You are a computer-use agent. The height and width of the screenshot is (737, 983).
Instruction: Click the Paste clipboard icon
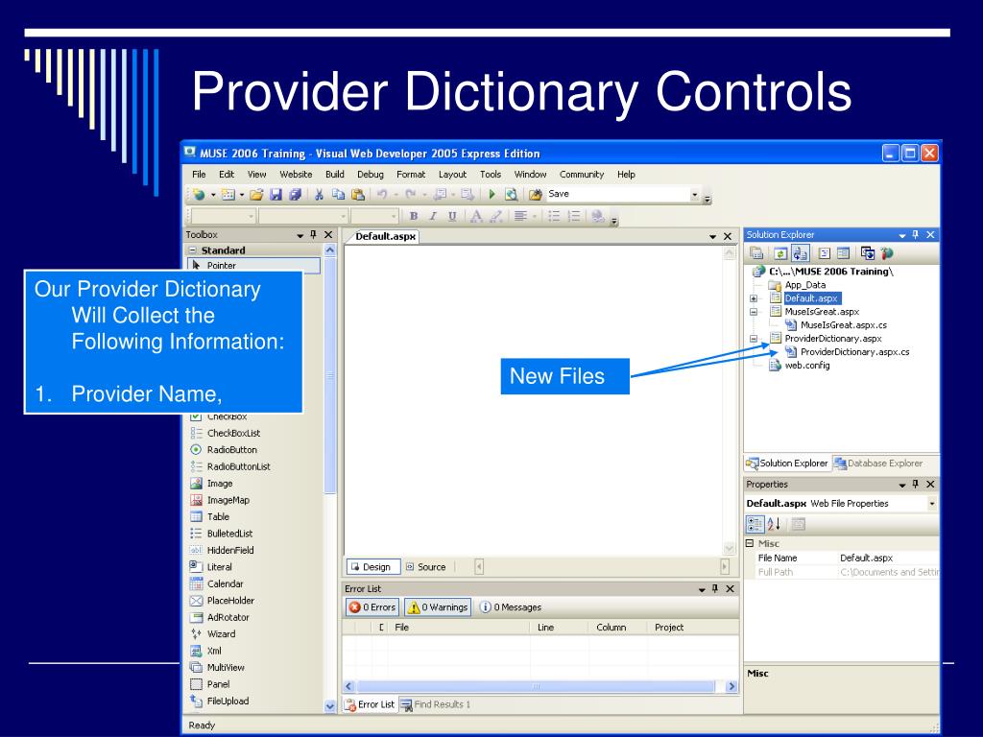358,195
